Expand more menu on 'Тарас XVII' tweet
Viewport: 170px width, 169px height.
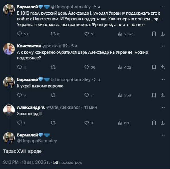coord(162,135)
